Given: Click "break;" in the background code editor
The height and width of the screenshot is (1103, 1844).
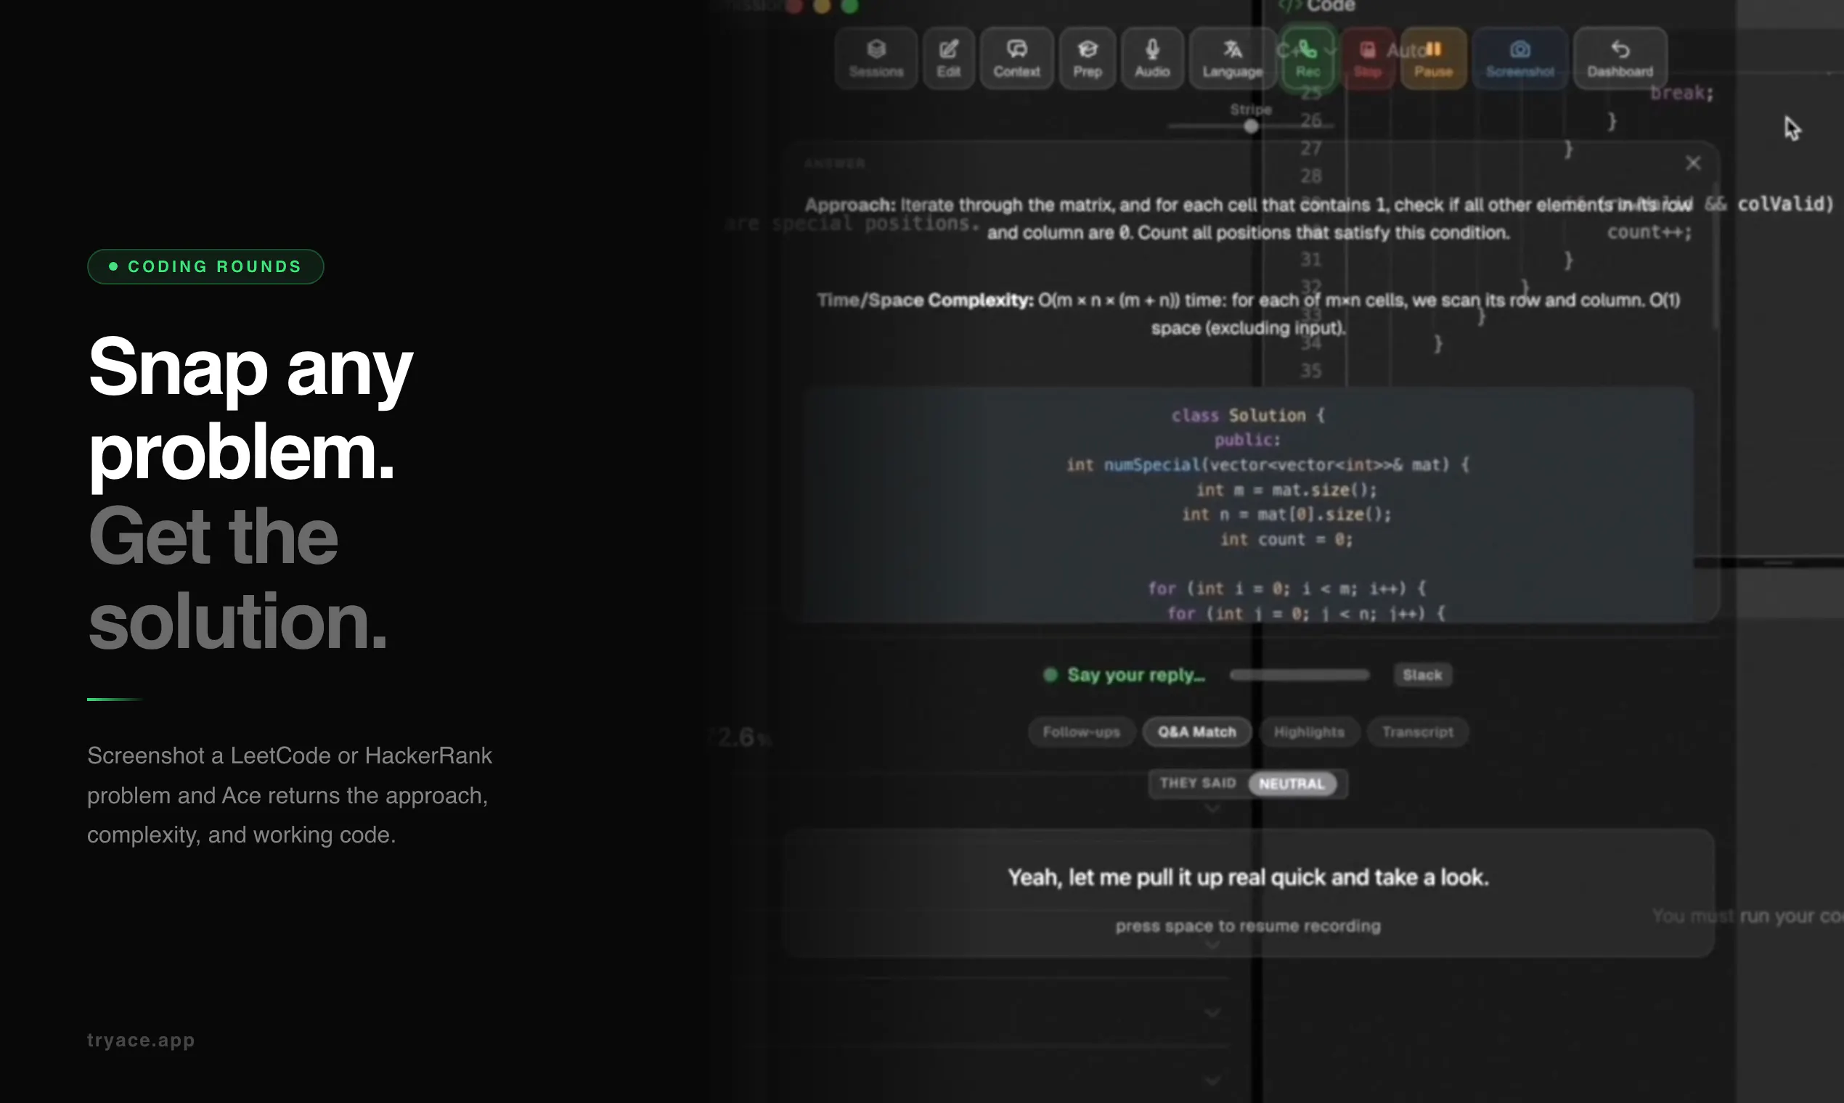Looking at the screenshot, I should 1682,93.
